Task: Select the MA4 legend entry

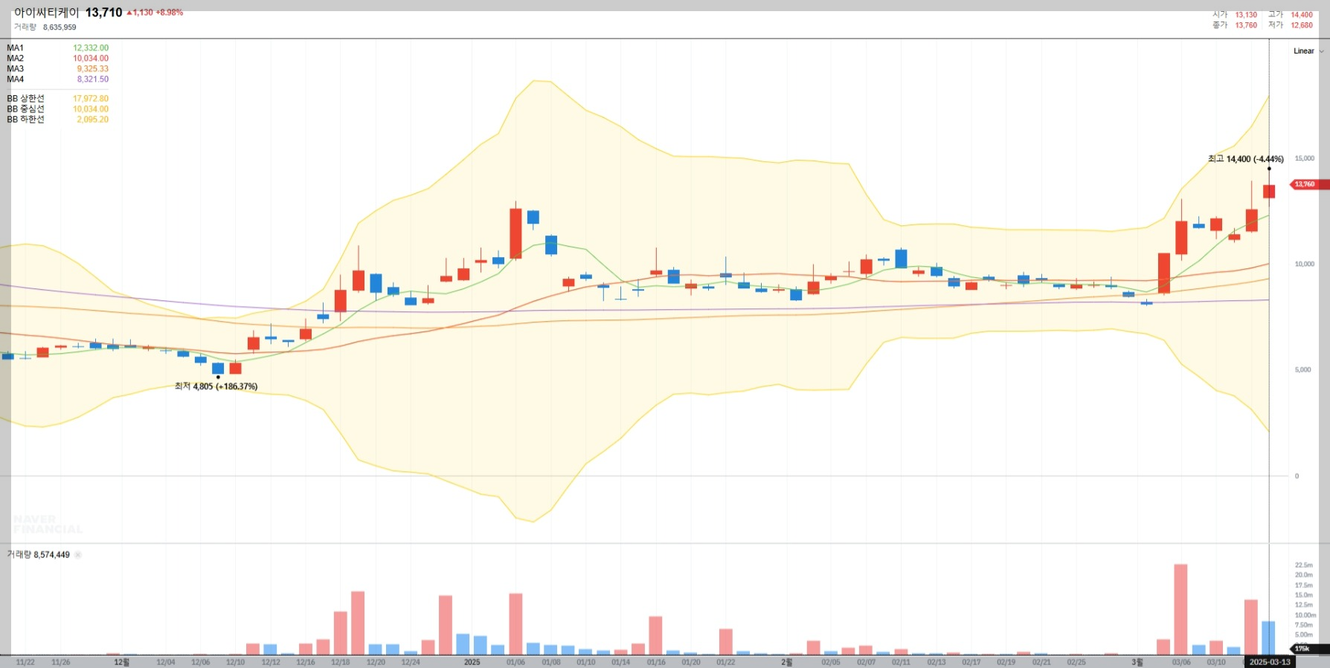Action: (15, 80)
